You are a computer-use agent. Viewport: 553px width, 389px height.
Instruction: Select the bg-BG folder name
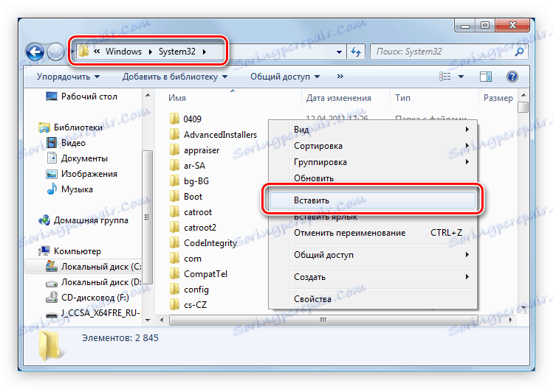click(196, 181)
